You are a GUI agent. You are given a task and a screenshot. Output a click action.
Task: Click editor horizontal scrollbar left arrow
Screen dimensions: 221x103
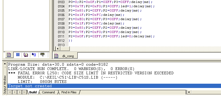58,49
